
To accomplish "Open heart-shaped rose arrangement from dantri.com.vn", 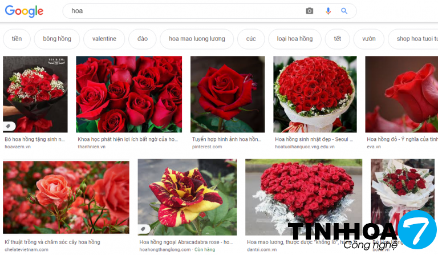I will click(303, 197).
